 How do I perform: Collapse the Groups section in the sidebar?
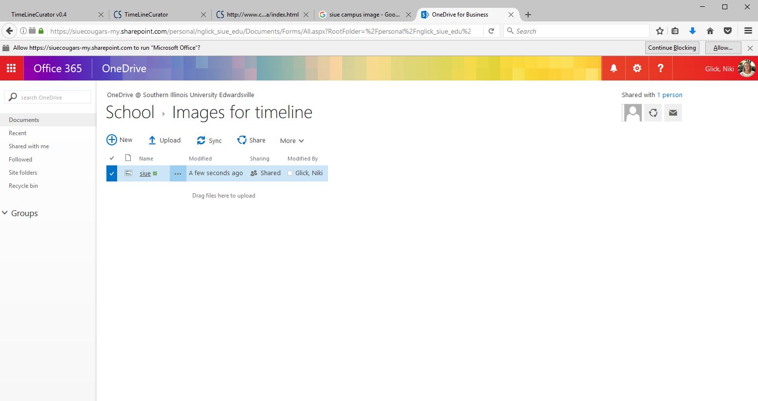(5, 213)
